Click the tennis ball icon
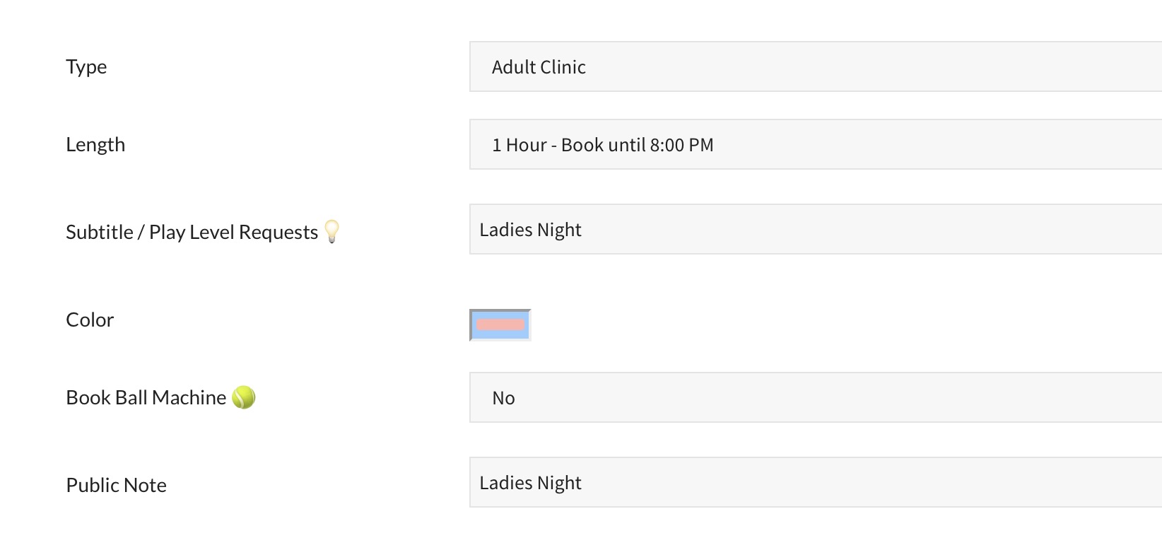The image size is (1162, 550). pos(243,397)
